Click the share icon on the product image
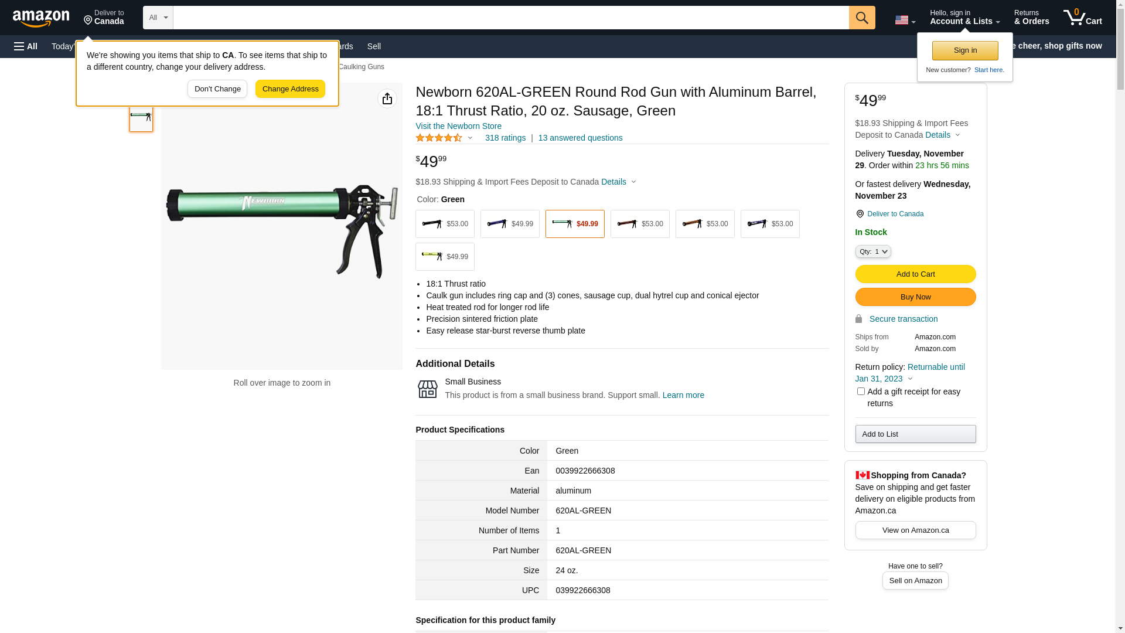The height and width of the screenshot is (633, 1125). (387, 98)
